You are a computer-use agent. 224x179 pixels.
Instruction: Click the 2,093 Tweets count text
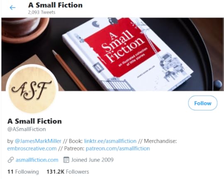[41, 12]
